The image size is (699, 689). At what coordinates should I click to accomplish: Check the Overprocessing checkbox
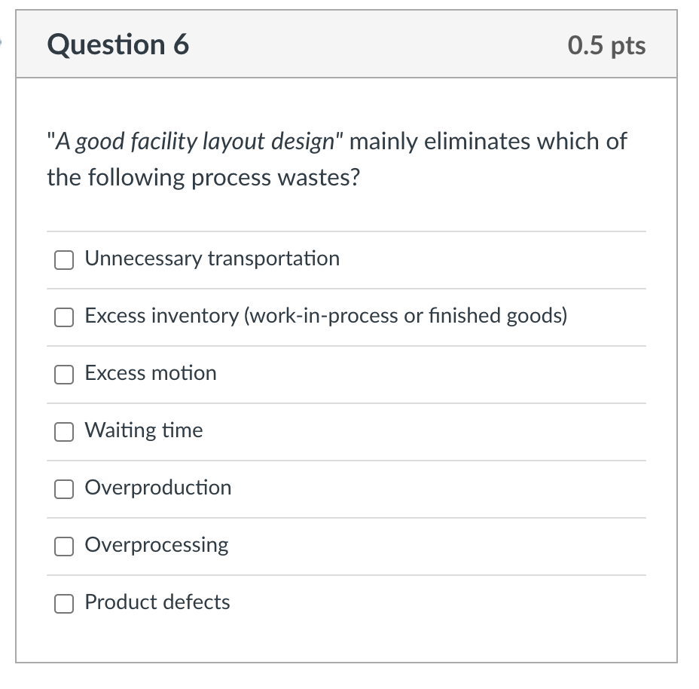[x=64, y=547]
